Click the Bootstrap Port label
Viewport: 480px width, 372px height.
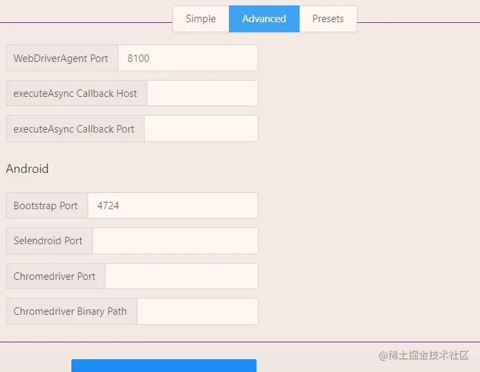47,206
